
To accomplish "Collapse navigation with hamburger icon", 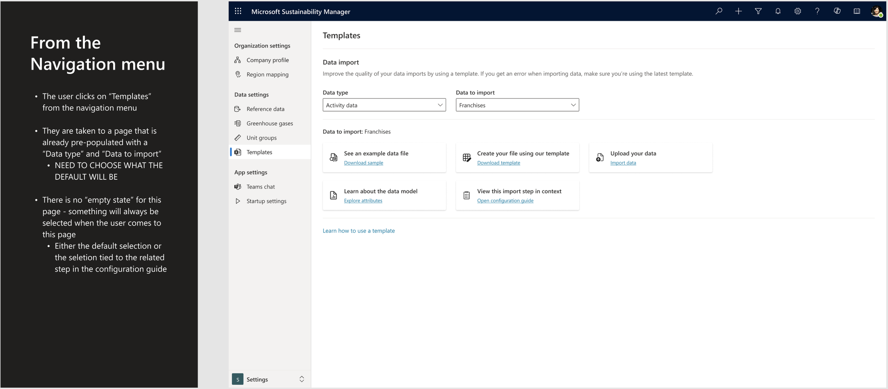I will [x=238, y=30].
